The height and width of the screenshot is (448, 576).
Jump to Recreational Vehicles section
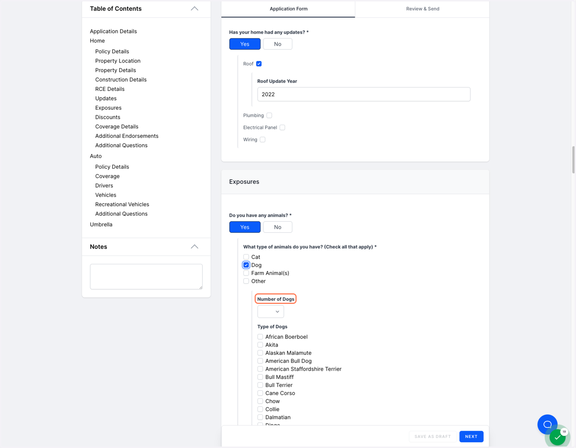[122, 204]
